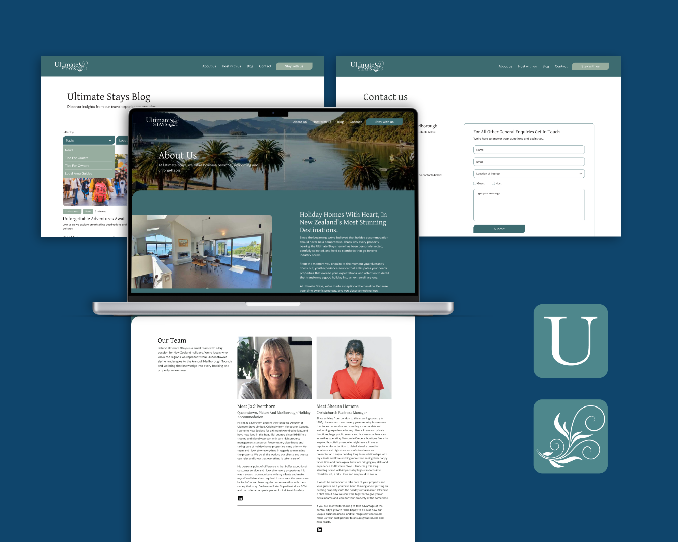The width and height of the screenshot is (678, 542).
Task: Open Host with us in the Contact page navigation
Action: coord(527,66)
